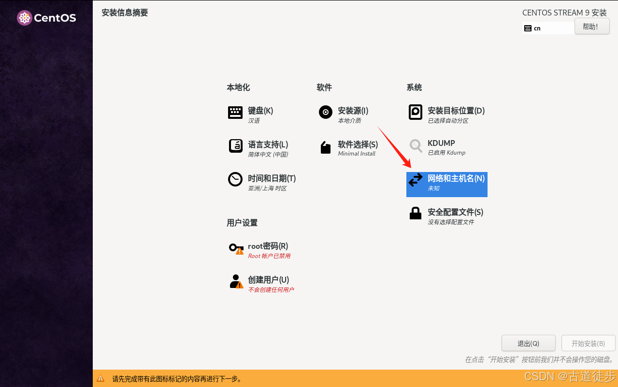Screen dimensions: 618x387
Task: Click the 帮助! help button
Action: (x=592, y=27)
